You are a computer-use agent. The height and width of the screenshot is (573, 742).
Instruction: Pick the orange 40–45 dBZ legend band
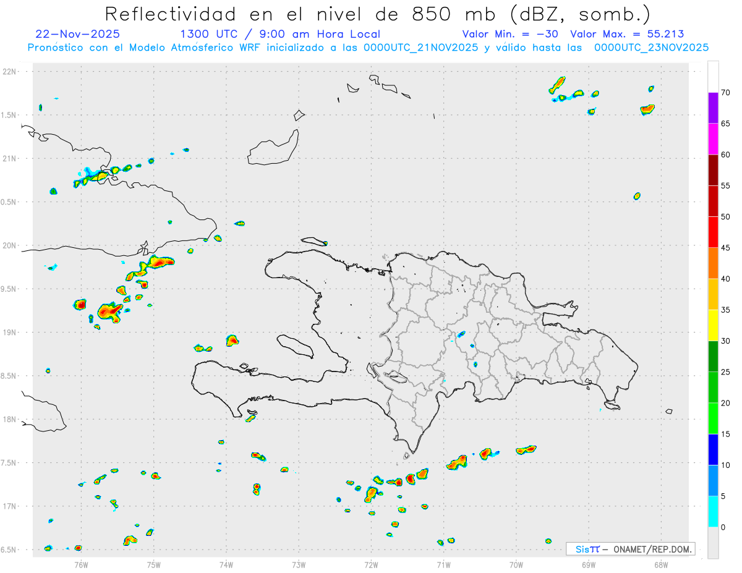pos(713,263)
